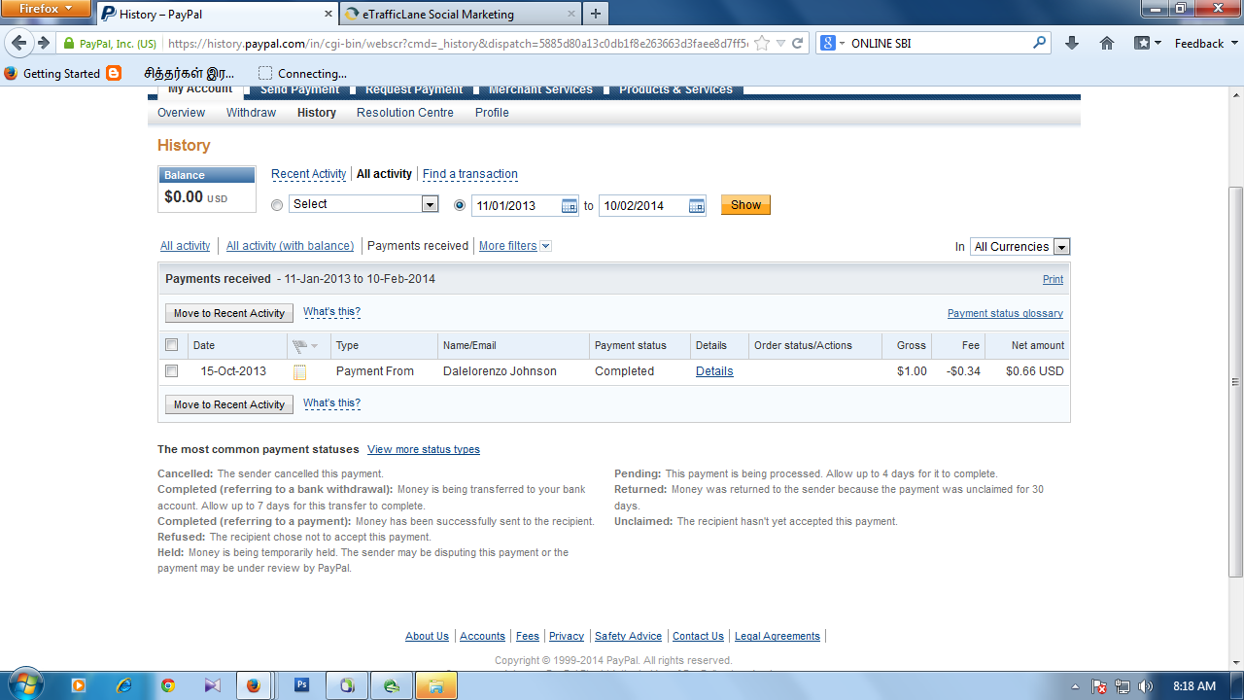
Task: Switch to the eTrafficLane Social Marketing tab
Action: click(x=460, y=15)
